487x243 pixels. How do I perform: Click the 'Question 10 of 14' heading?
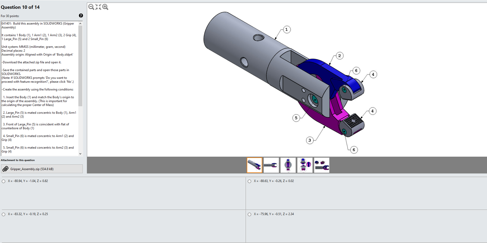pos(20,7)
